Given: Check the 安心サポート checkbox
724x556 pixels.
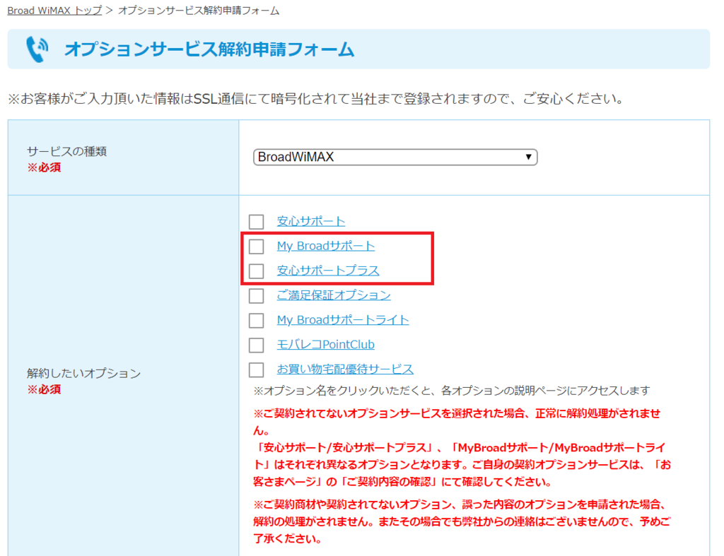Looking at the screenshot, I should (256, 222).
